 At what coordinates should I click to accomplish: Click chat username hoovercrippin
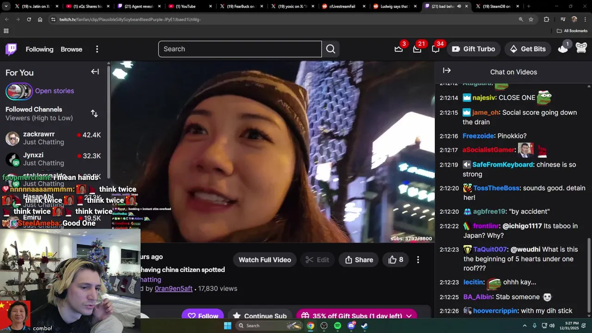click(x=495, y=311)
